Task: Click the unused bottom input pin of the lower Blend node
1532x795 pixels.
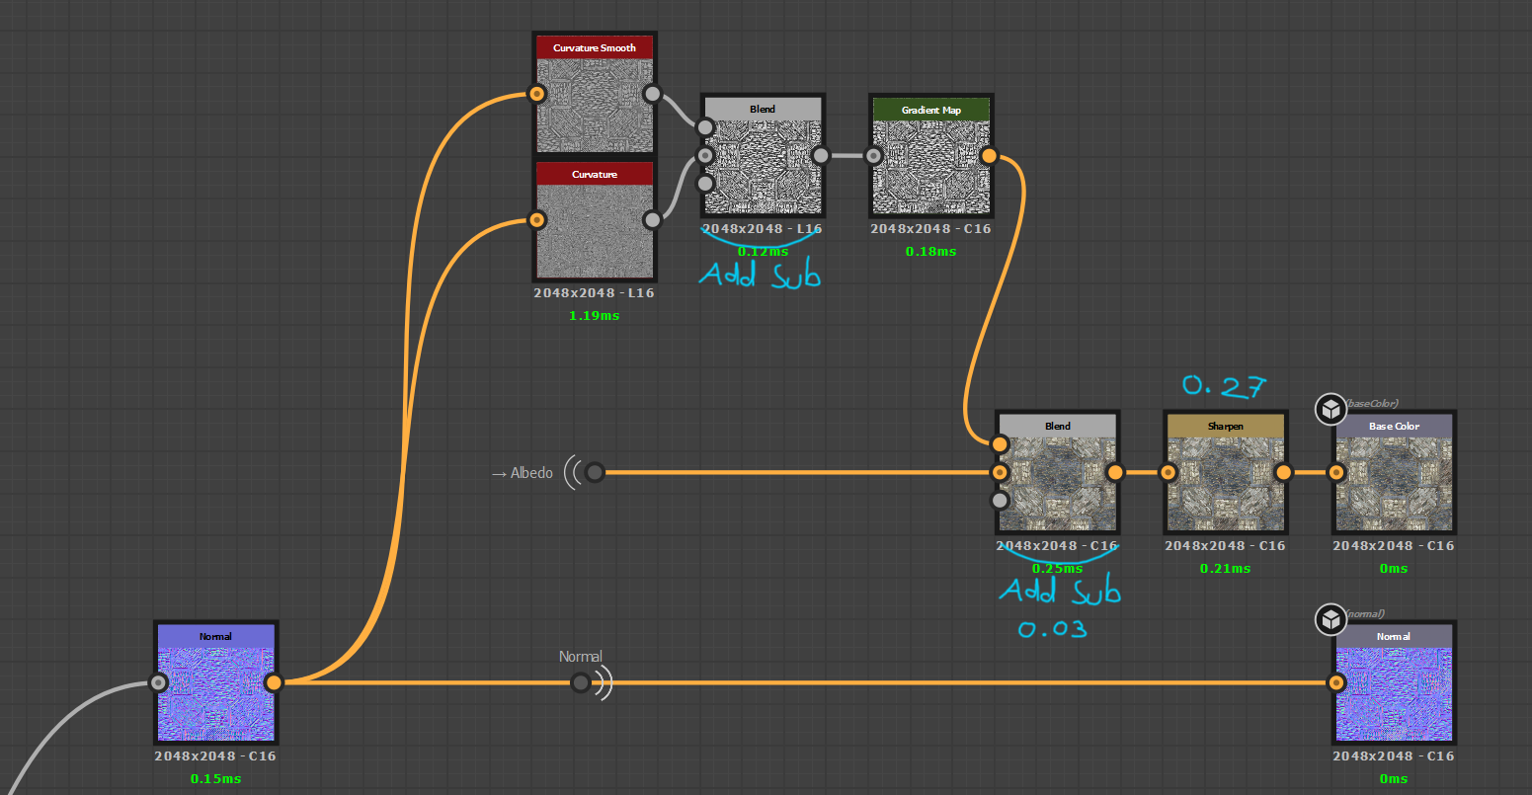Action: (x=1000, y=500)
